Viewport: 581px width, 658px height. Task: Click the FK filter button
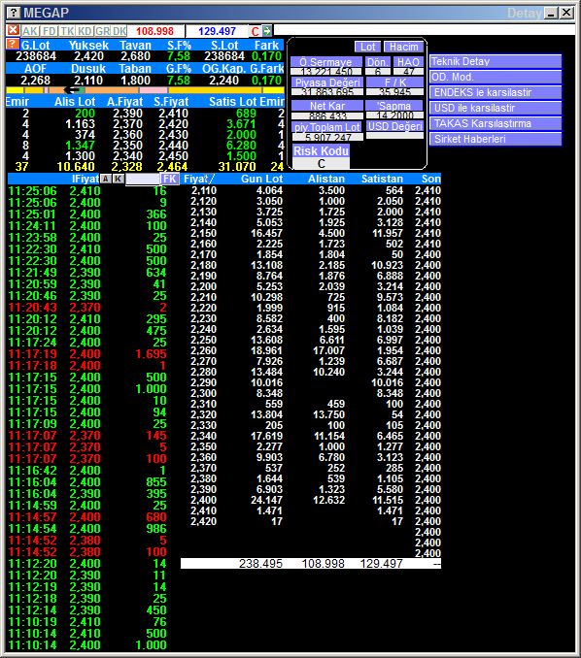(x=170, y=179)
